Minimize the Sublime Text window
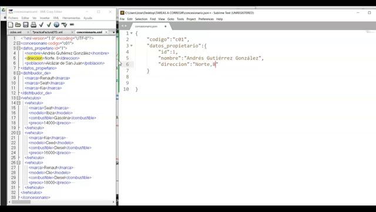376x212 pixels. [358, 13]
